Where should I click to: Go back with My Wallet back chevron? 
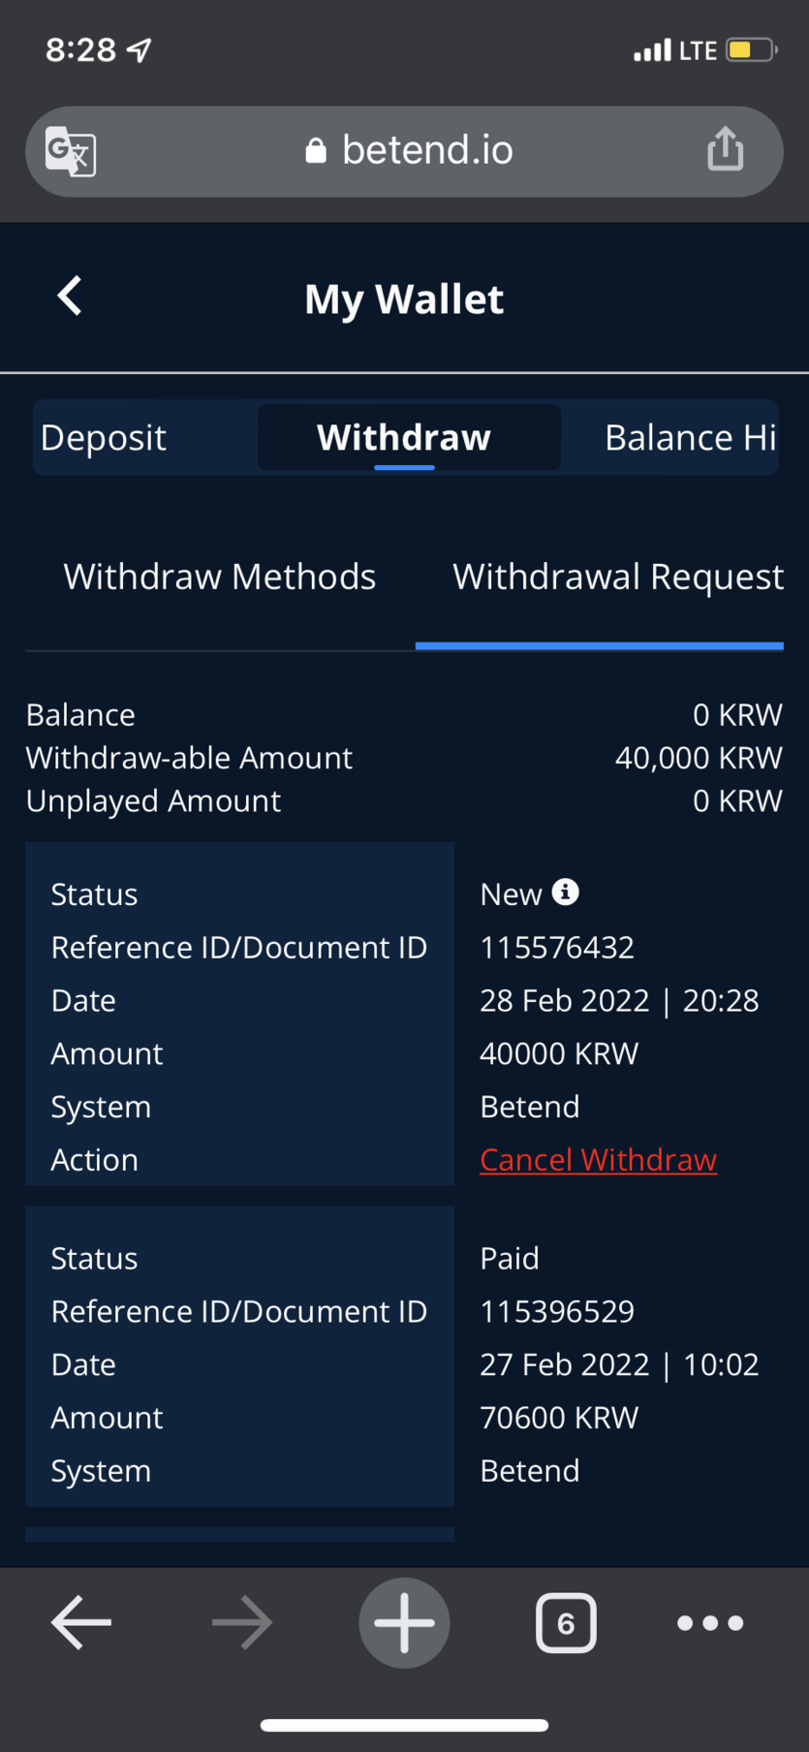[70, 297]
